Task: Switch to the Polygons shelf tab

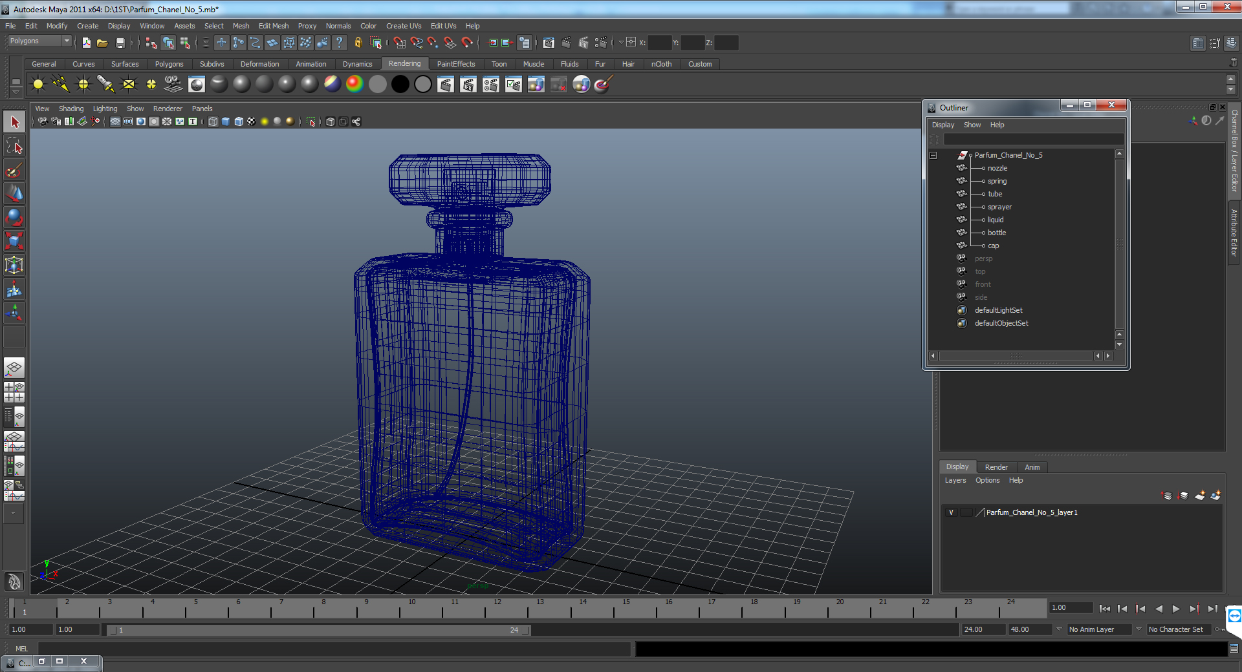Action: pos(169,64)
